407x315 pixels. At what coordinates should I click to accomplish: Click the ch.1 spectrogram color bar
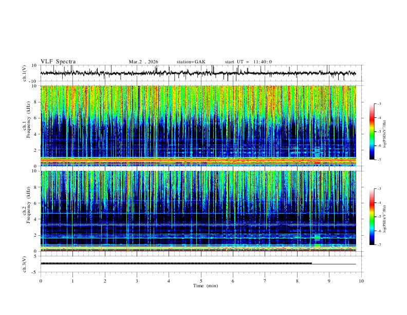(x=372, y=132)
